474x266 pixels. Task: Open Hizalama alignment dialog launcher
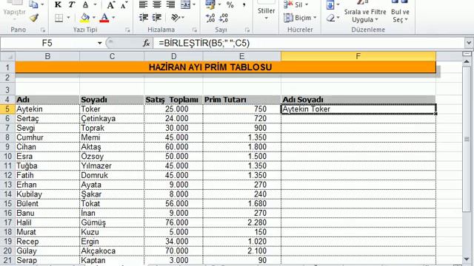[194, 30]
